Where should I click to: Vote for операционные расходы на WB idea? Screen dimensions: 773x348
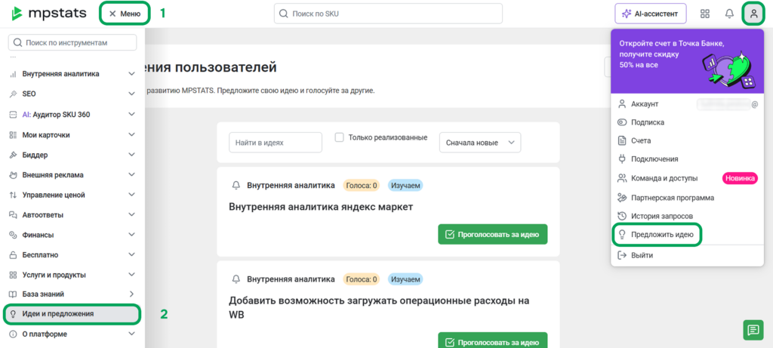coord(492,342)
